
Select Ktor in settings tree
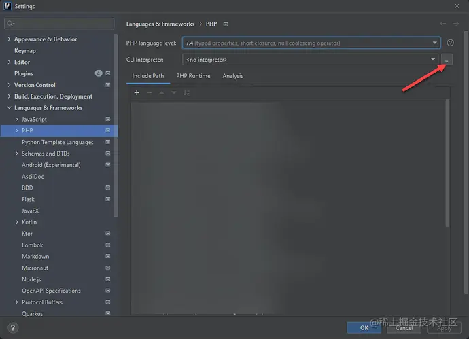(x=27, y=234)
